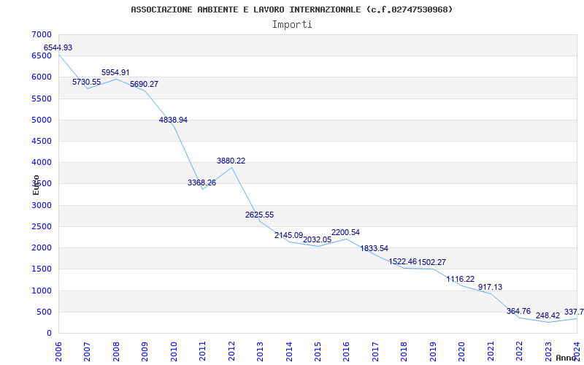
Task: Select the 2032.05 data label
Action: click(317, 240)
